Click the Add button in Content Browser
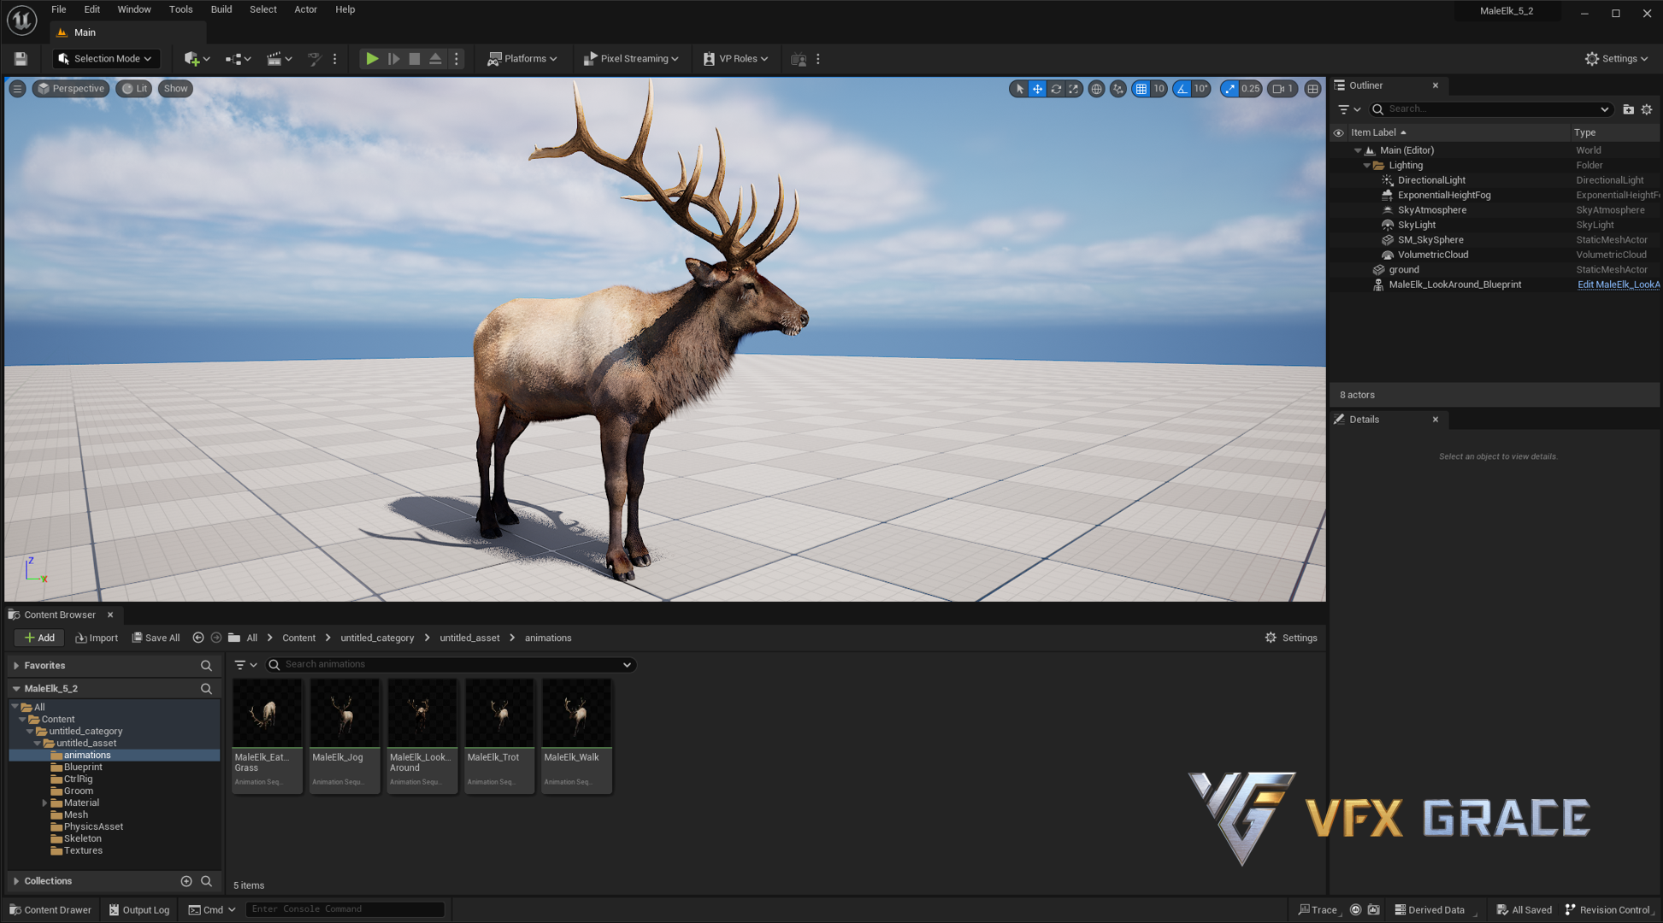Viewport: 1663px width, 923px height. point(39,638)
